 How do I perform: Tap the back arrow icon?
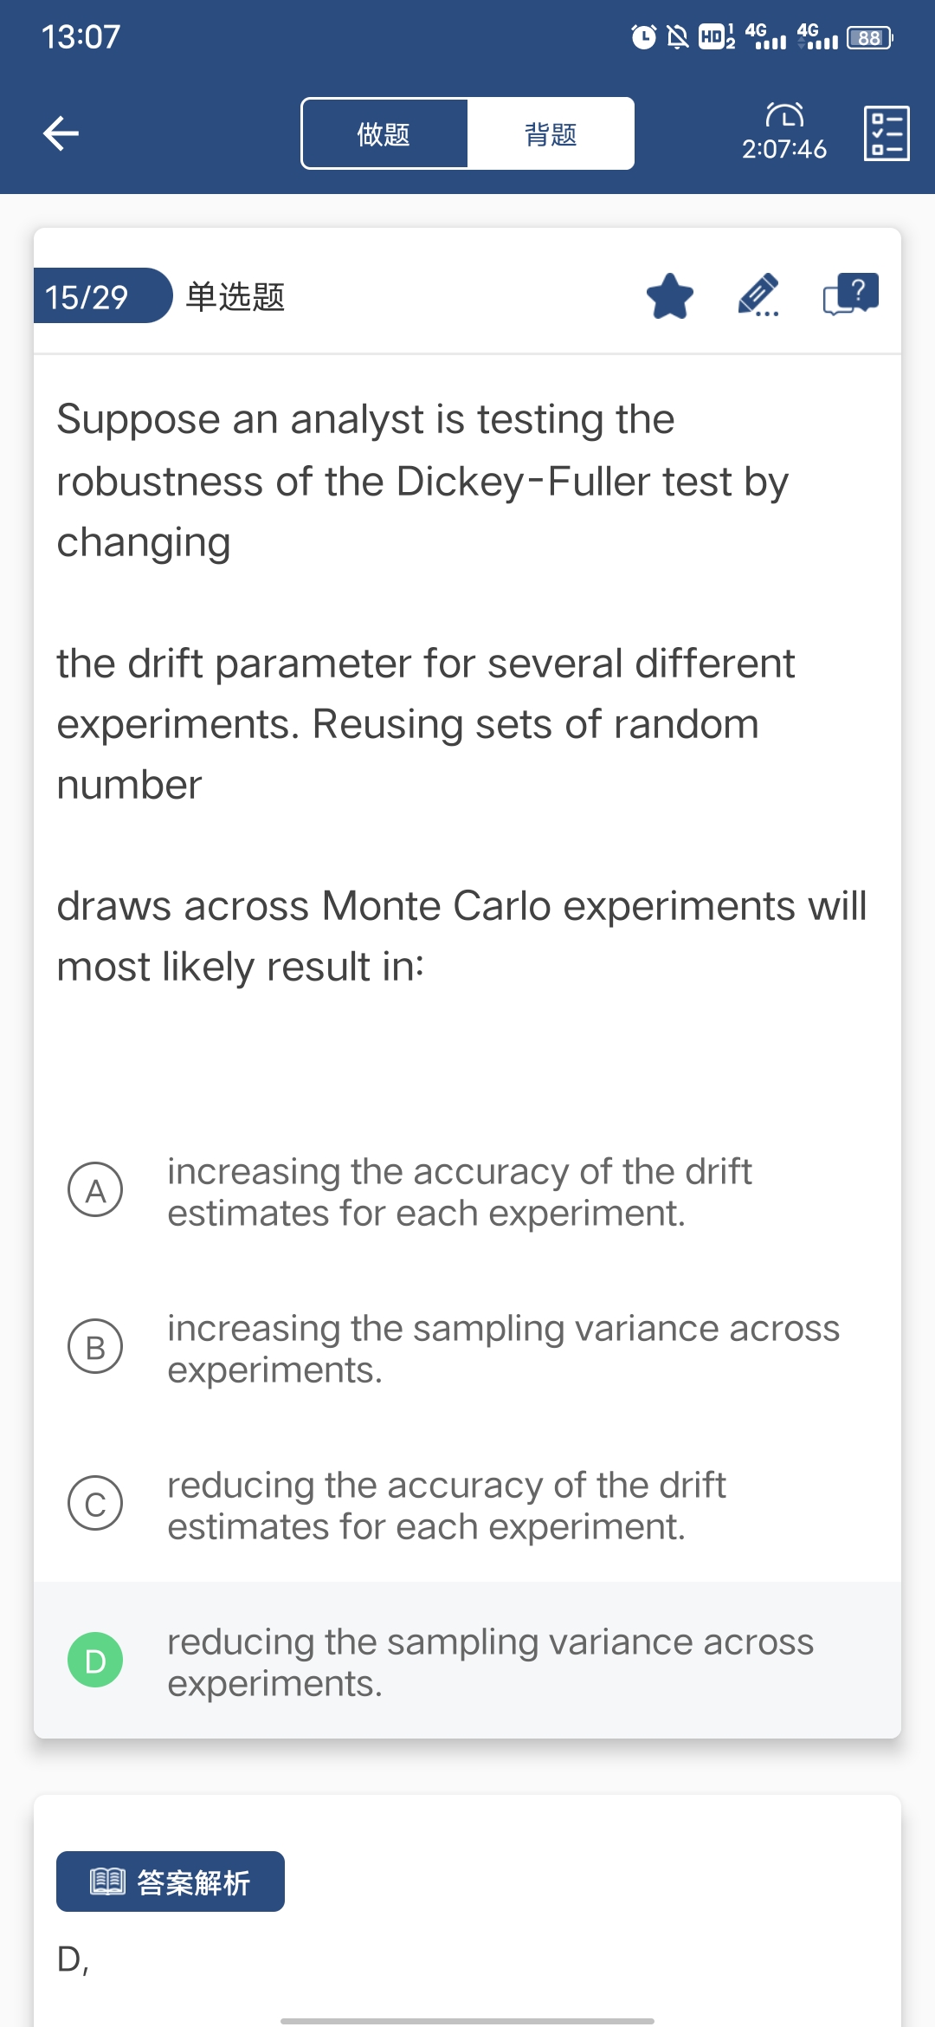pos(61,133)
